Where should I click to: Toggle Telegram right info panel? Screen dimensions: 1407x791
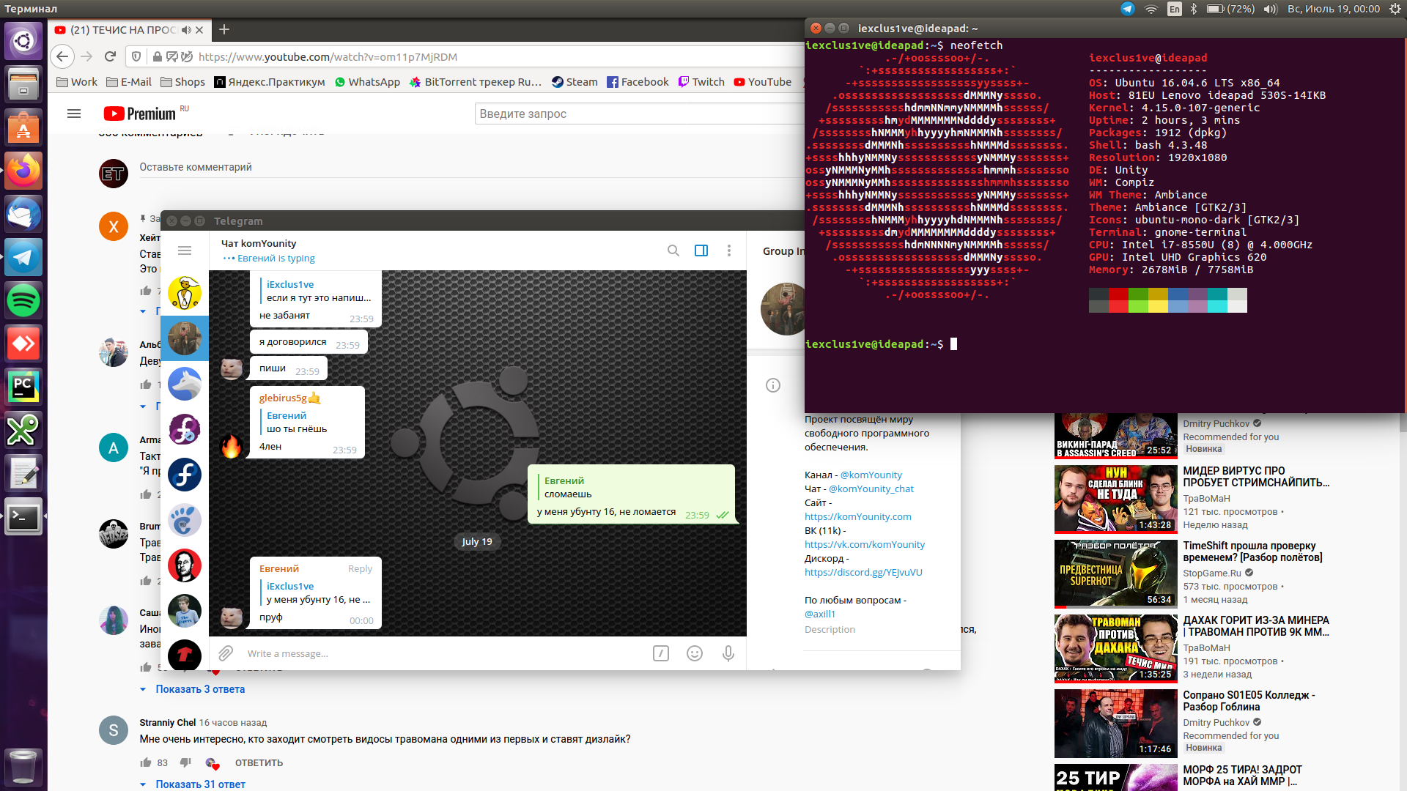coord(701,250)
